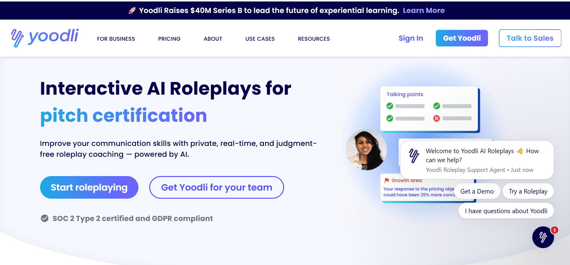Click the red notification badge on the chat button
Viewport: 570px width, 265px height.
tap(554, 230)
